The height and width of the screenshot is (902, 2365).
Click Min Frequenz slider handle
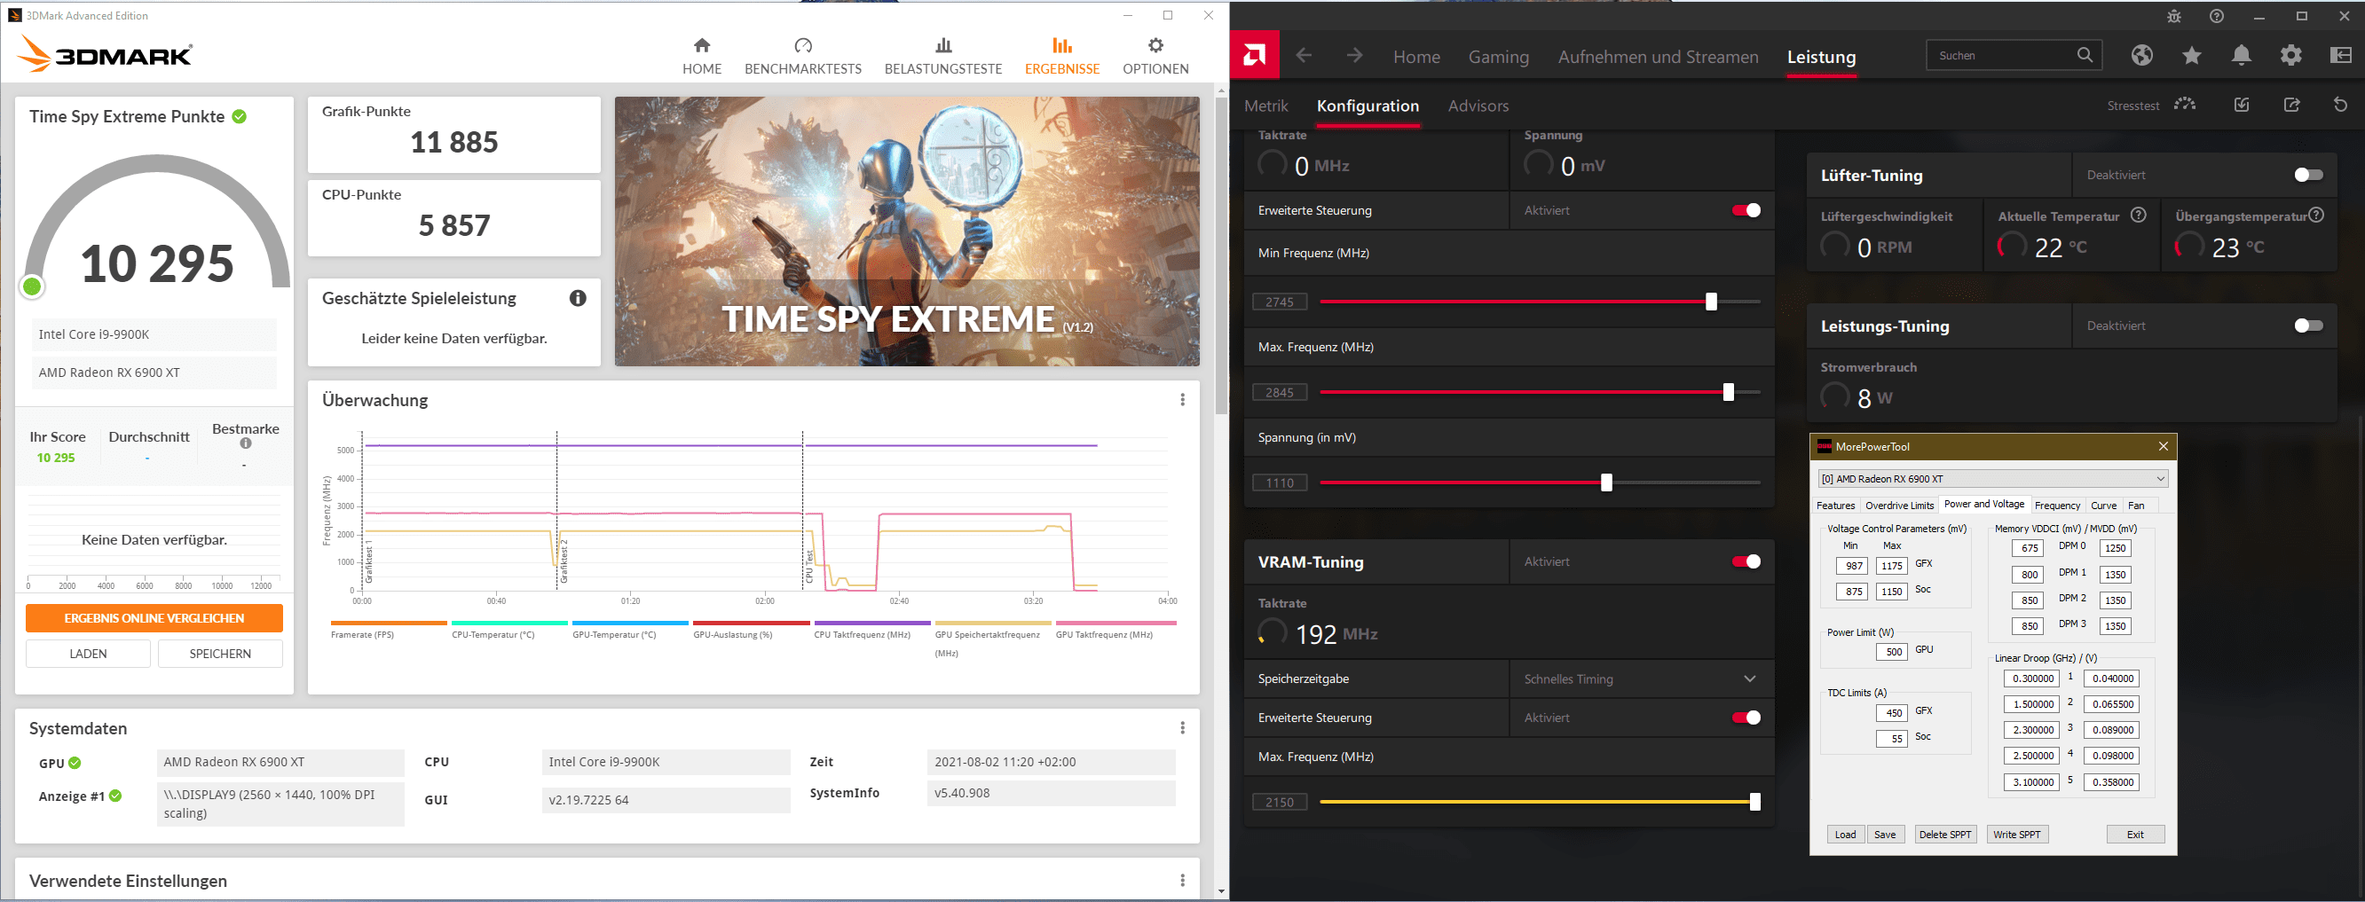[1711, 302]
